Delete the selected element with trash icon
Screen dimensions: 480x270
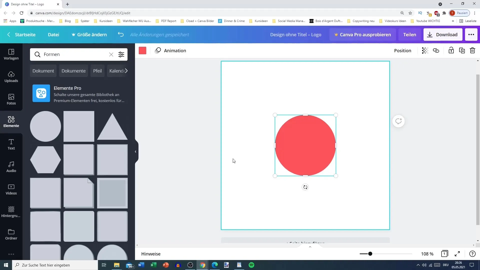pyautogui.click(x=472, y=50)
